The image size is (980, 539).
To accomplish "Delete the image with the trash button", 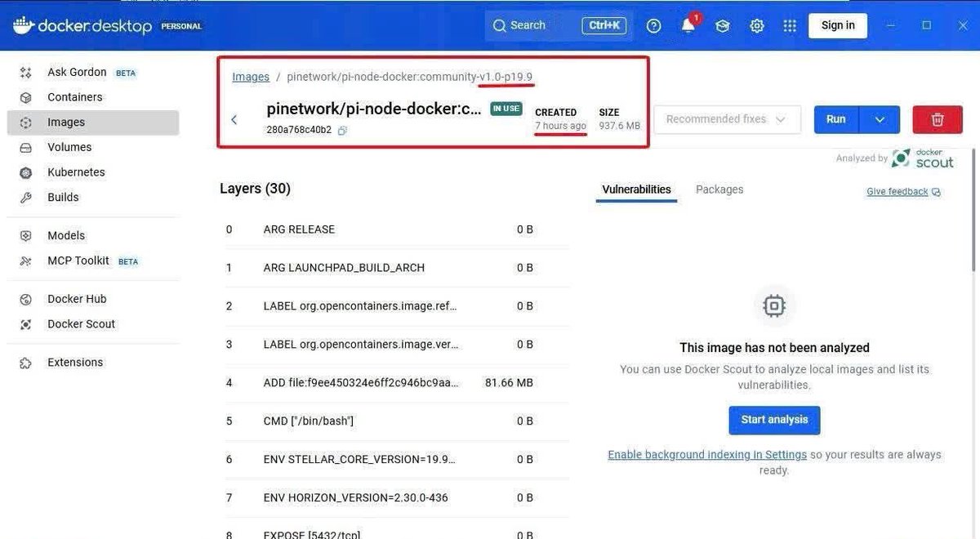I will point(938,119).
